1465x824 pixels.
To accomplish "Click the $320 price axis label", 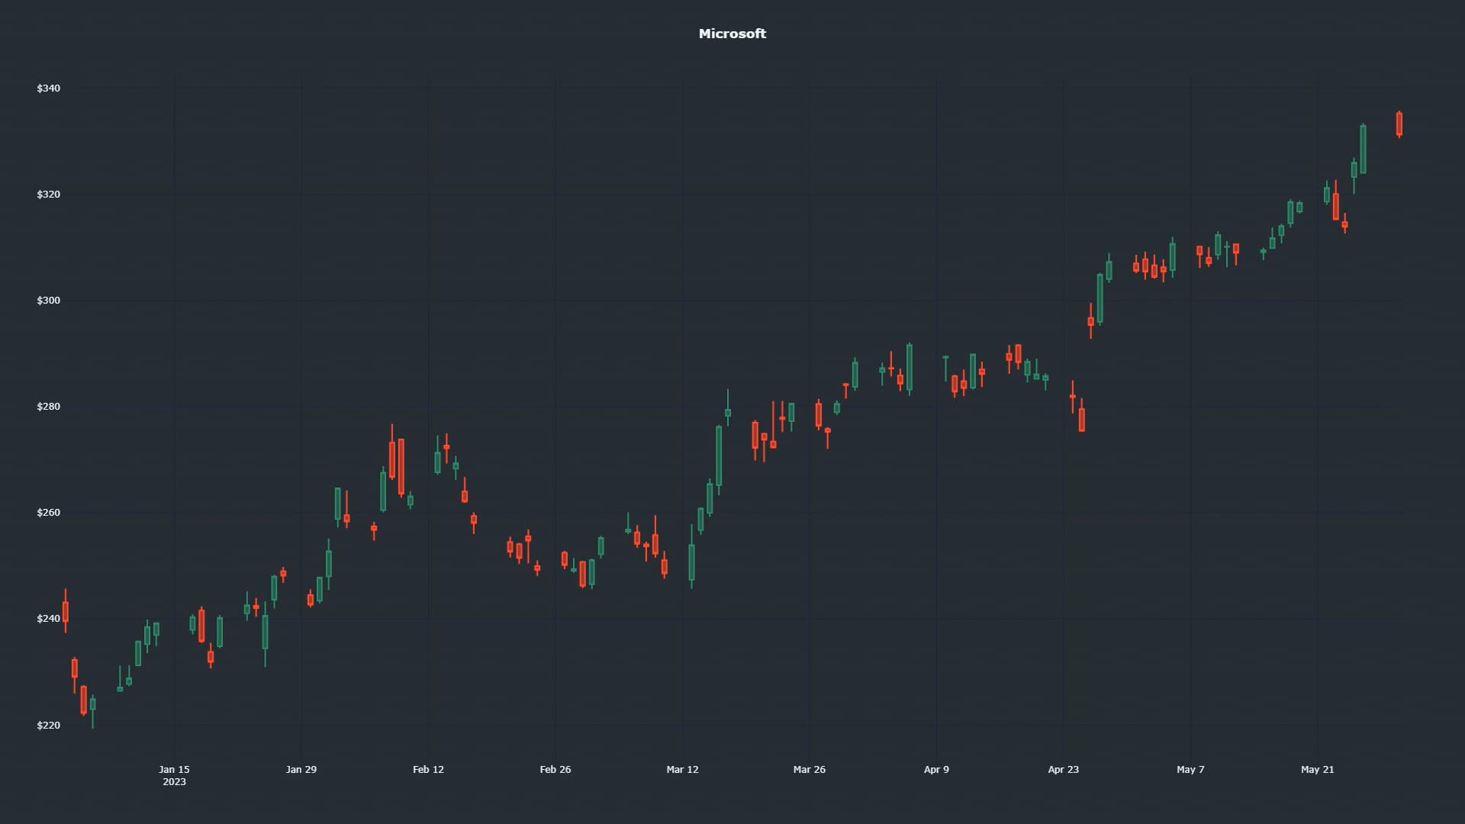I will coord(48,195).
